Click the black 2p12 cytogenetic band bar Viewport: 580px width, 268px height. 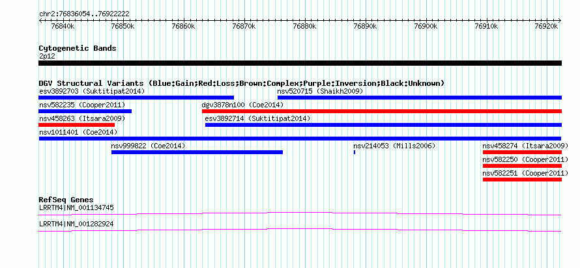click(300, 63)
